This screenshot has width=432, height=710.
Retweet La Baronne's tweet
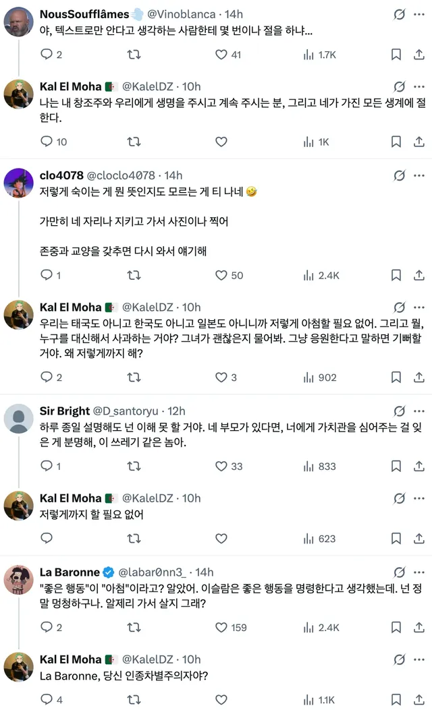tap(134, 627)
